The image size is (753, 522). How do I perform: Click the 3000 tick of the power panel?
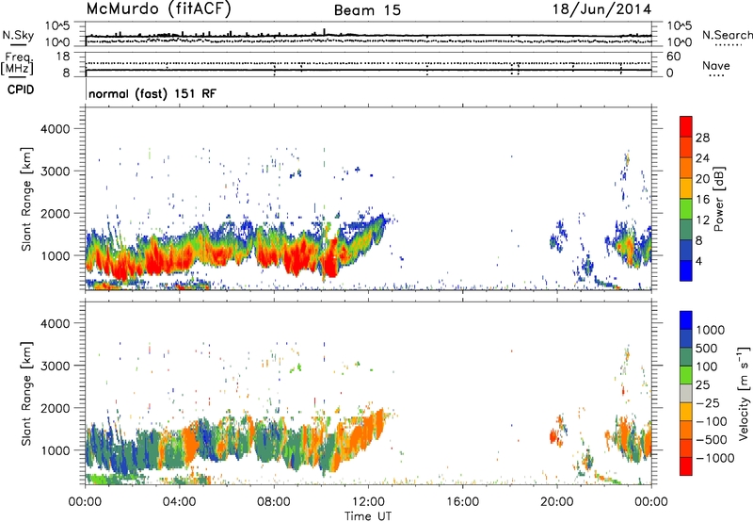tap(56, 171)
